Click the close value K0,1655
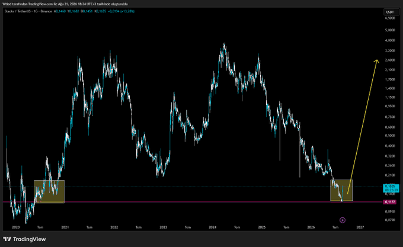 click(100, 11)
